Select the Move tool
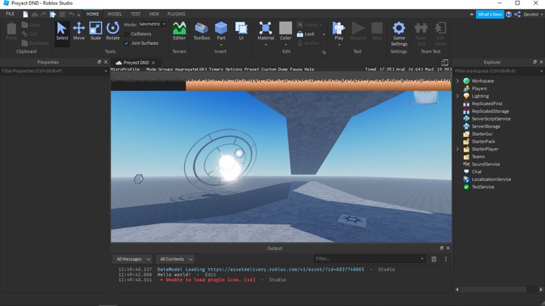This screenshot has width=545, height=306. click(79, 30)
